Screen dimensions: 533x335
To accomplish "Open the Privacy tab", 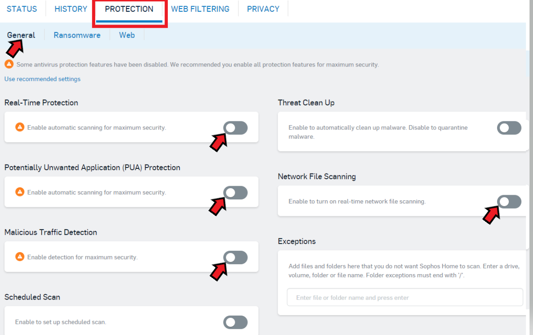I will (263, 9).
